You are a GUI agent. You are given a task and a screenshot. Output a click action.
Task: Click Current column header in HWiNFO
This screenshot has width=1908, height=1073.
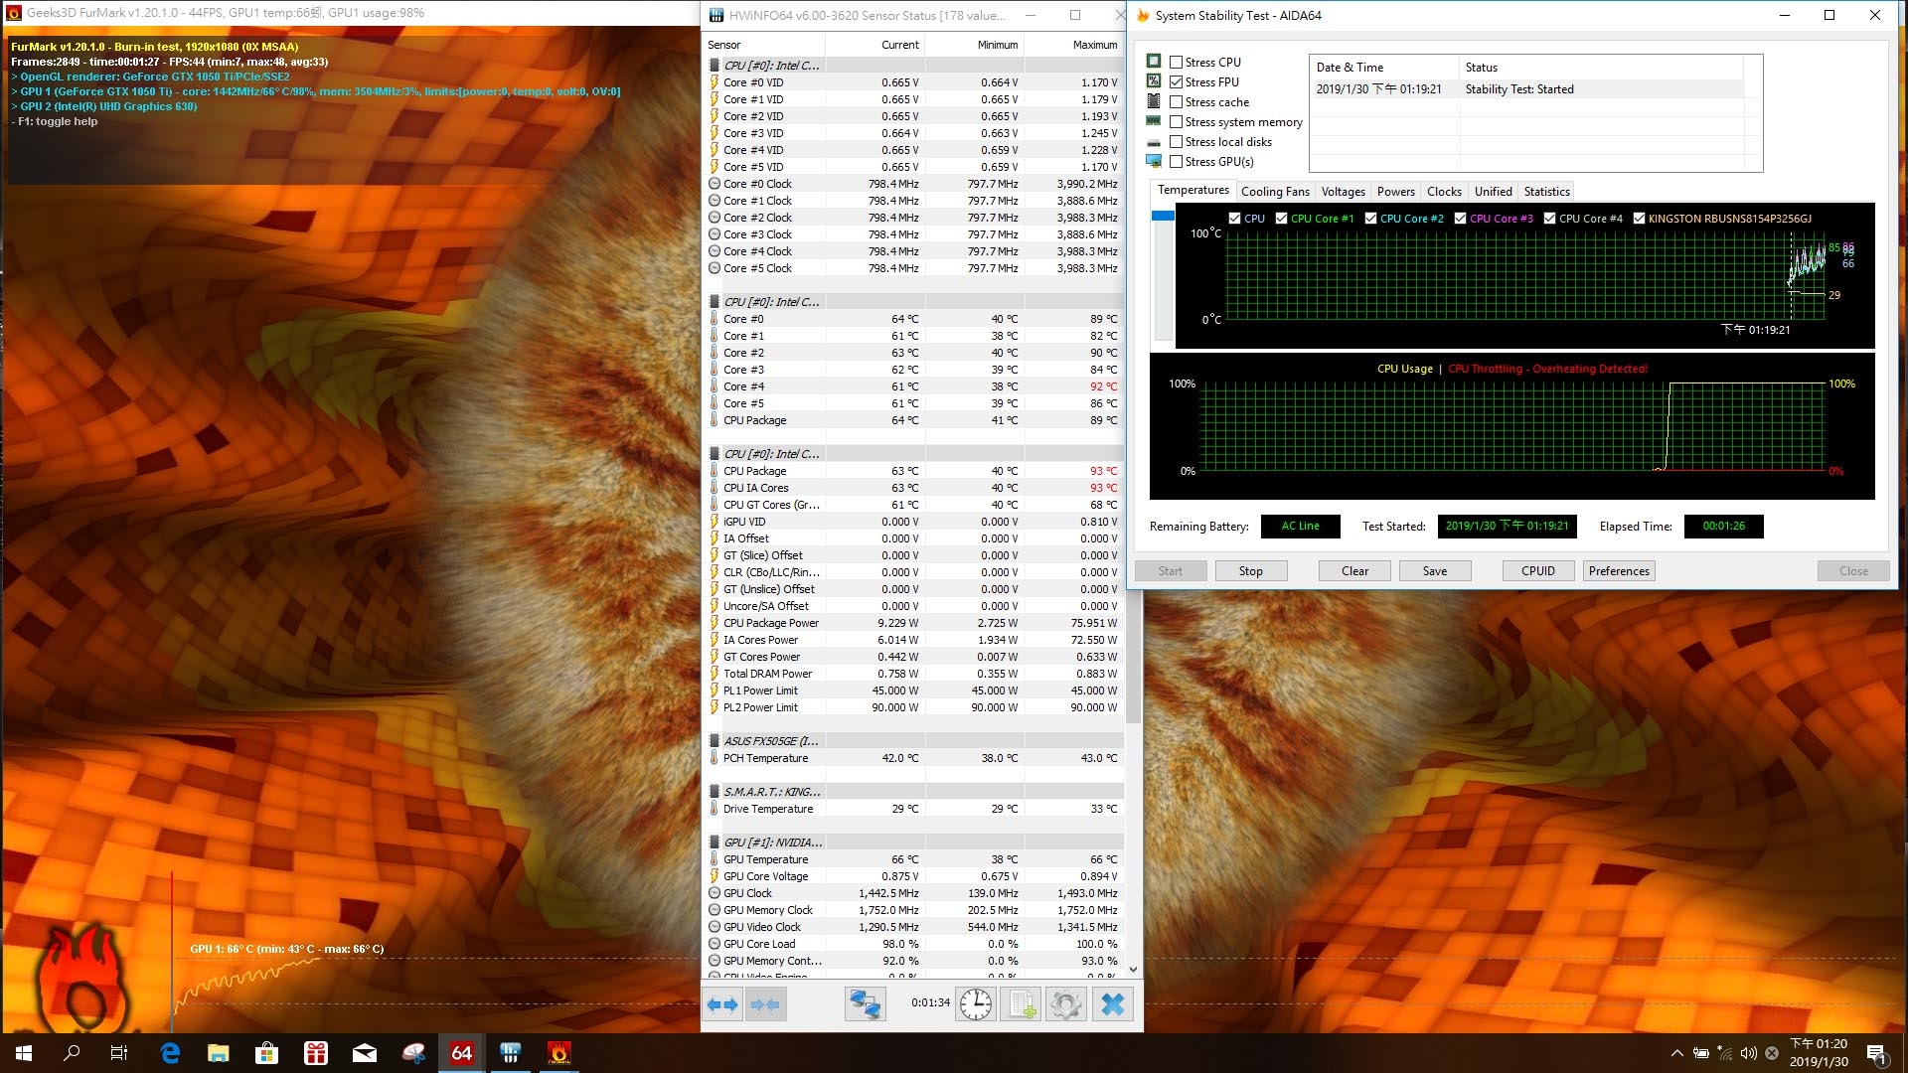tap(874, 45)
